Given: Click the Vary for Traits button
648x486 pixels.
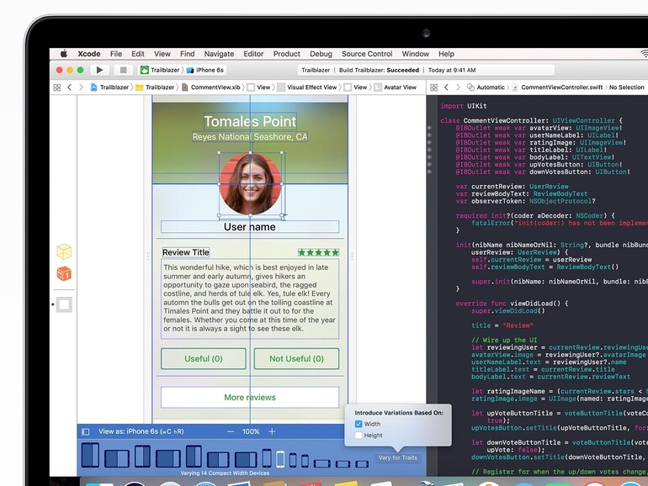Looking at the screenshot, I should click(x=397, y=457).
